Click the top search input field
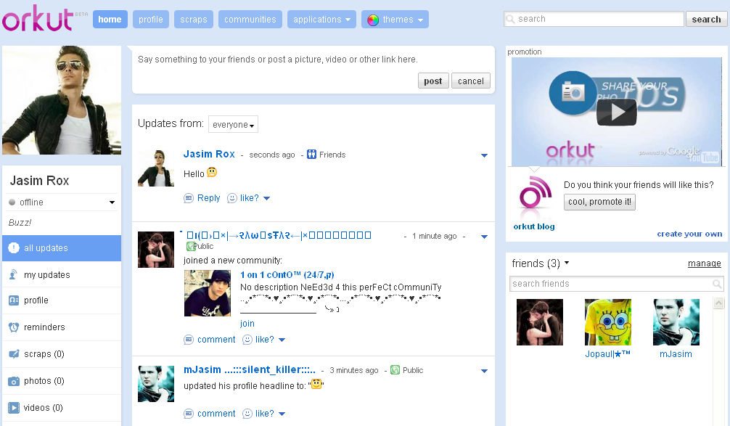 pos(594,19)
